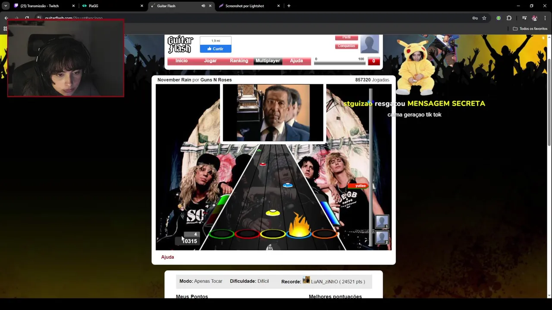
Task: Open a new browser tab
Action: click(289, 6)
